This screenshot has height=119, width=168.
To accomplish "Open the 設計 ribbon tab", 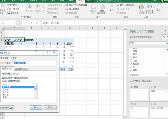I will (89, 1).
